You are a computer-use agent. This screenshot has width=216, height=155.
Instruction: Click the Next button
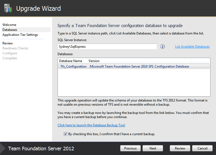[x=153, y=148]
